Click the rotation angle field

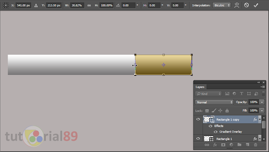coord(128,5)
